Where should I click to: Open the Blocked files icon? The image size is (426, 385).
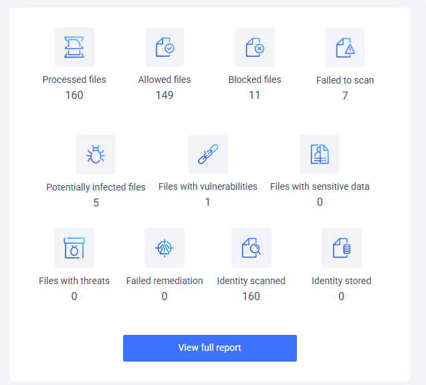click(255, 47)
